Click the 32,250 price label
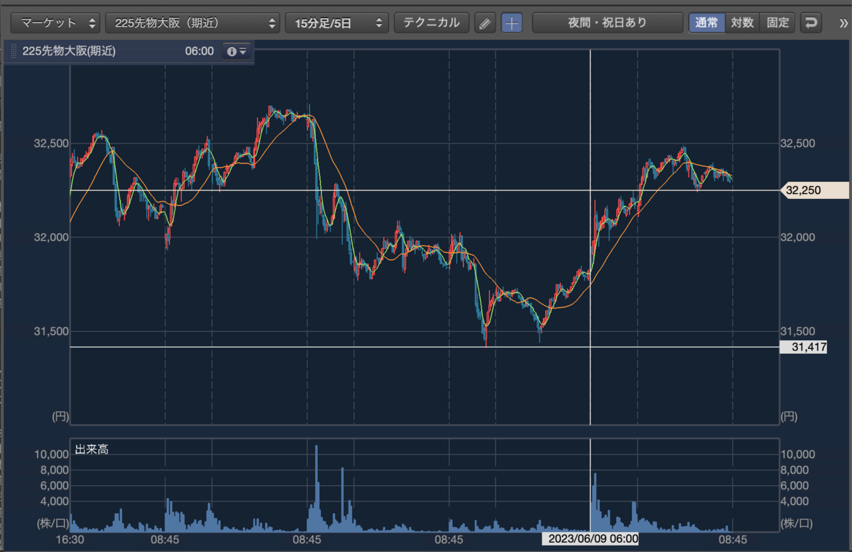852x552 pixels. 814,190
